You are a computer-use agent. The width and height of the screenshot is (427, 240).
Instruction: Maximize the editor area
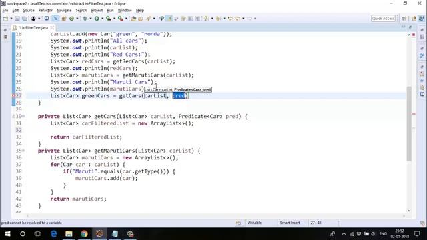click(x=410, y=27)
